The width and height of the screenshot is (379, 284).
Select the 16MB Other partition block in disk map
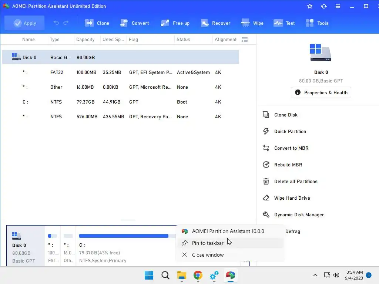[x=68, y=246]
